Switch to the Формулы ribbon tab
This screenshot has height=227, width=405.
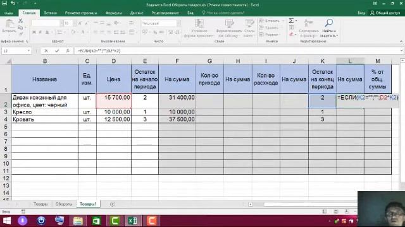point(113,13)
